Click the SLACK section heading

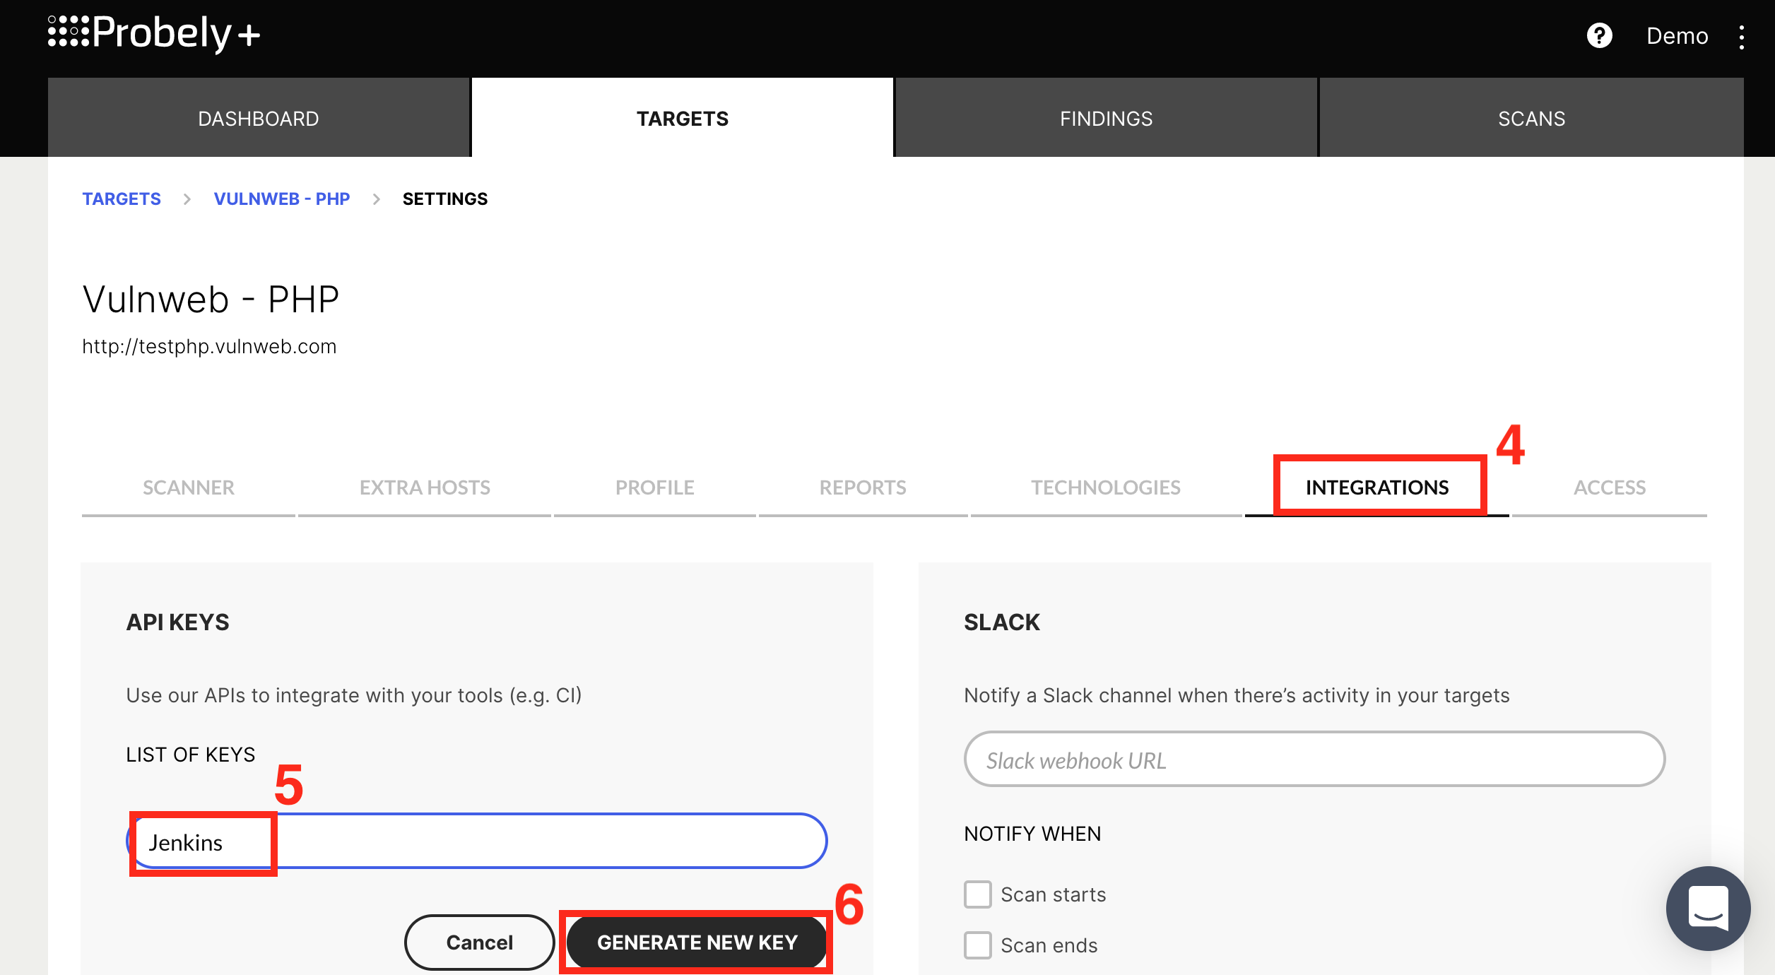[1002, 622]
